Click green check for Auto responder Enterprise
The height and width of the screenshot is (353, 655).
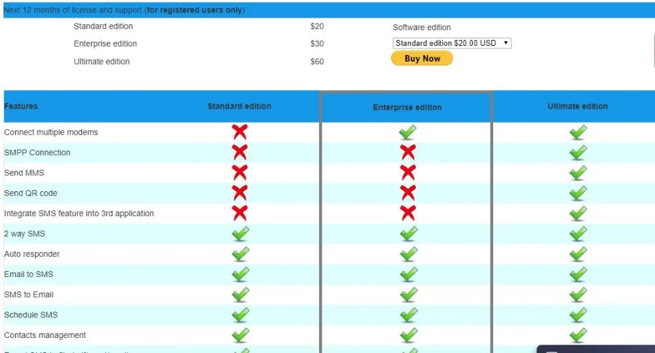tap(409, 253)
